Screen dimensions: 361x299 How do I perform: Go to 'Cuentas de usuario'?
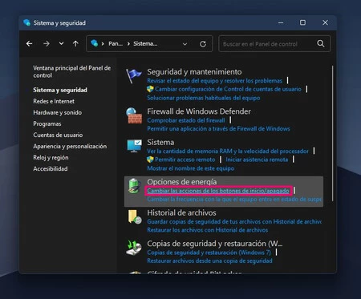58,135
